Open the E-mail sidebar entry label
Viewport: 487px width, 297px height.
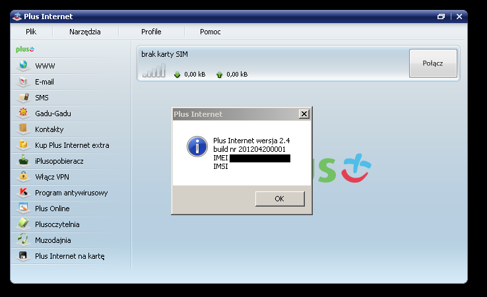(x=44, y=82)
